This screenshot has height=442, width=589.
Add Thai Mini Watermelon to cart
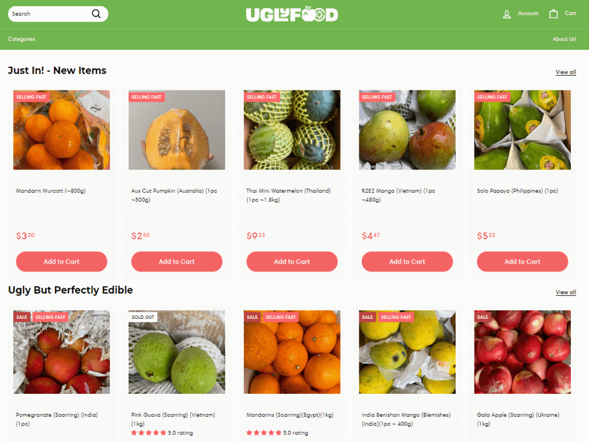292,262
